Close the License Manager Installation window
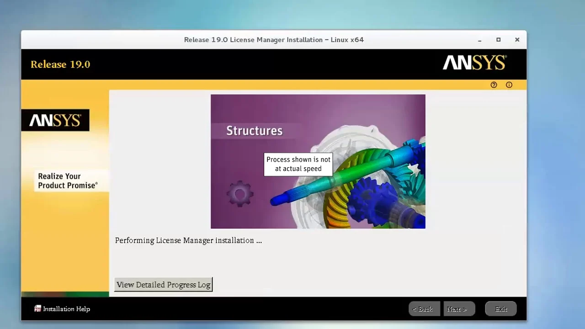This screenshot has height=329, width=585. pos(517,40)
